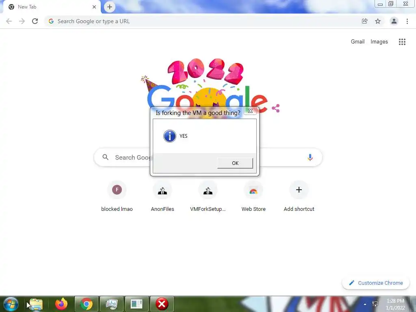Start voice search with the microphone

pyautogui.click(x=310, y=157)
